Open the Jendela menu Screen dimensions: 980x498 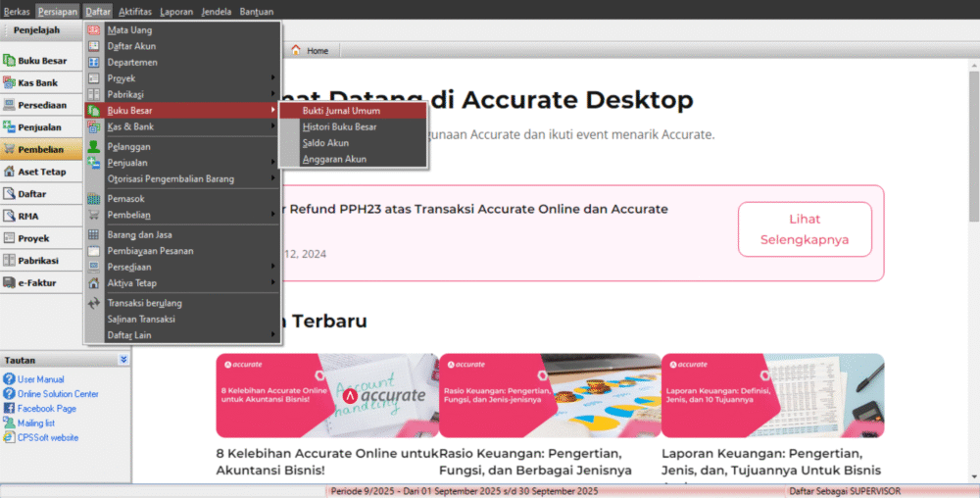[217, 11]
